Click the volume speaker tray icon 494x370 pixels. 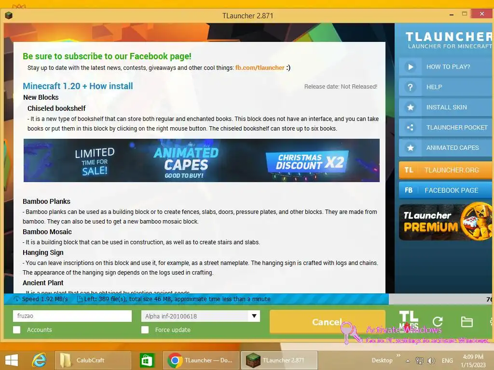[431, 360]
